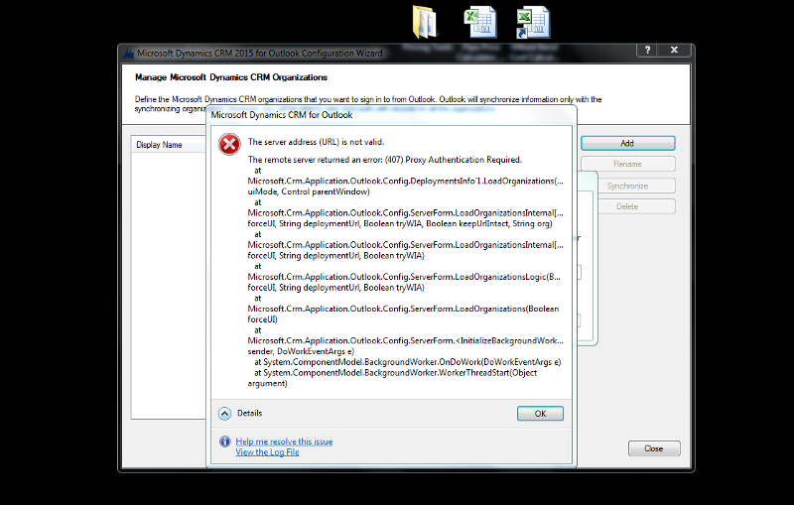Select the red error icon in dialog
Image resolution: width=794 pixels, height=505 pixels.
pos(229,145)
